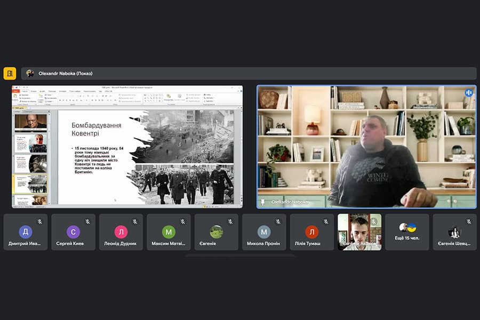Viewport: 480px width, 320px height.
Task: Click the blue audio indicator on Olexandr's video
Action: (469, 92)
